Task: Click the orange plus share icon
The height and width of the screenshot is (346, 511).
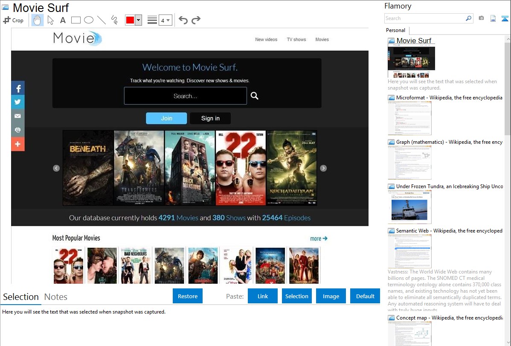Action: click(18, 144)
